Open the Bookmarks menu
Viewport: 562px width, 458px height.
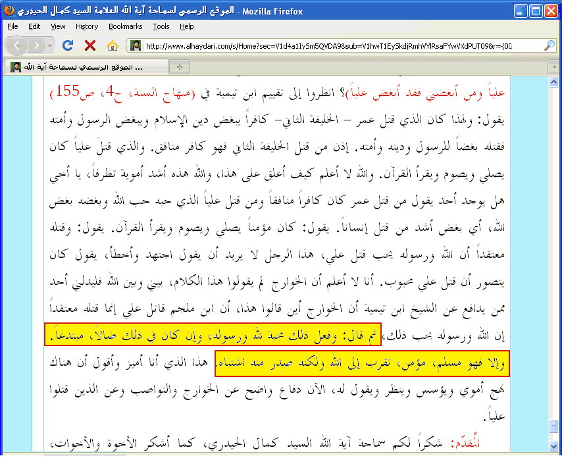click(x=126, y=26)
